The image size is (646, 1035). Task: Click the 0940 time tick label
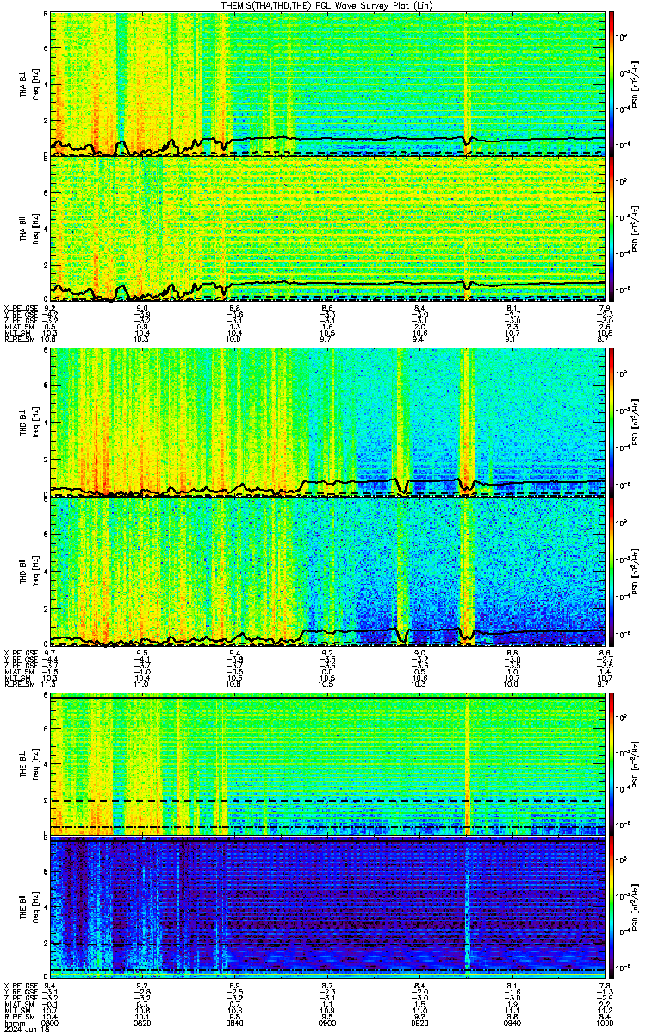coord(512,1021)
